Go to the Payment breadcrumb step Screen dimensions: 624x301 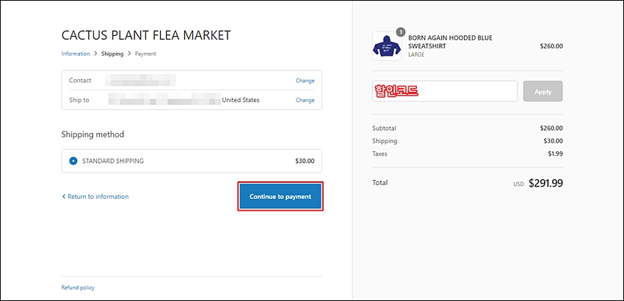click(x=145, y=54)
